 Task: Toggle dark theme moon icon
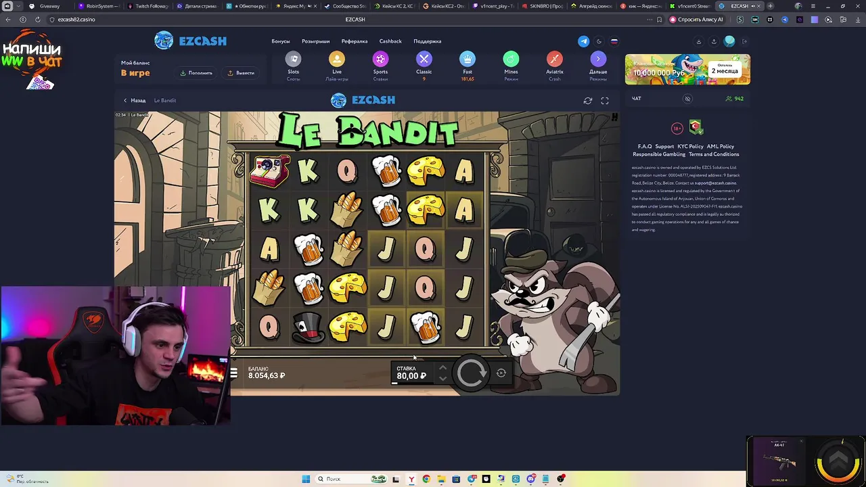coord(599,41)
